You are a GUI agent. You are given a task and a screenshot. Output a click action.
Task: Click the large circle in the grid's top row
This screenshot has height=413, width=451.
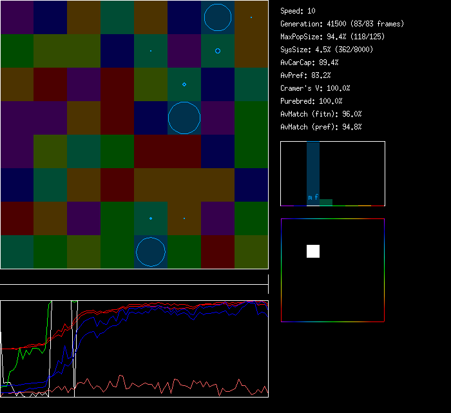tap(218, 17)
